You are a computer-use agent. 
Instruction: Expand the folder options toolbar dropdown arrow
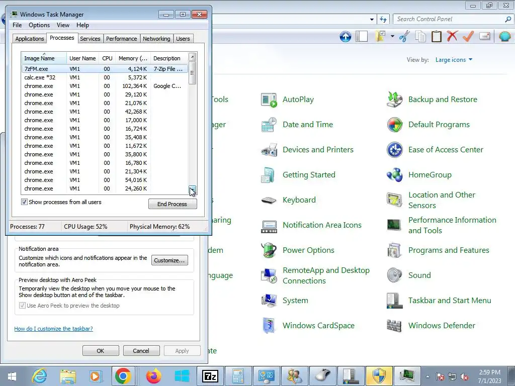(392, 36)
